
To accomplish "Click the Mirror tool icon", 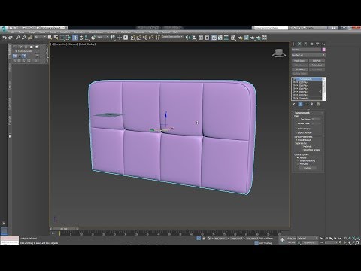I will 188,38.
